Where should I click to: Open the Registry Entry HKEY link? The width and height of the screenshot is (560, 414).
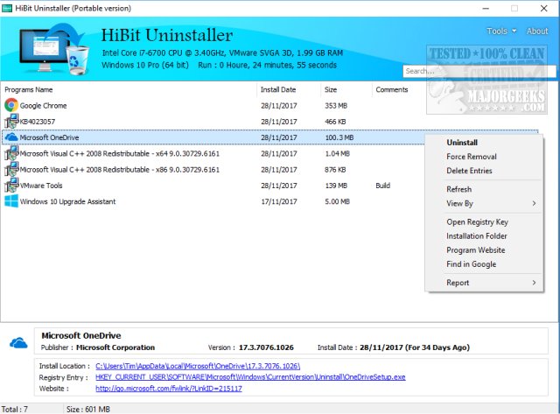250,377
